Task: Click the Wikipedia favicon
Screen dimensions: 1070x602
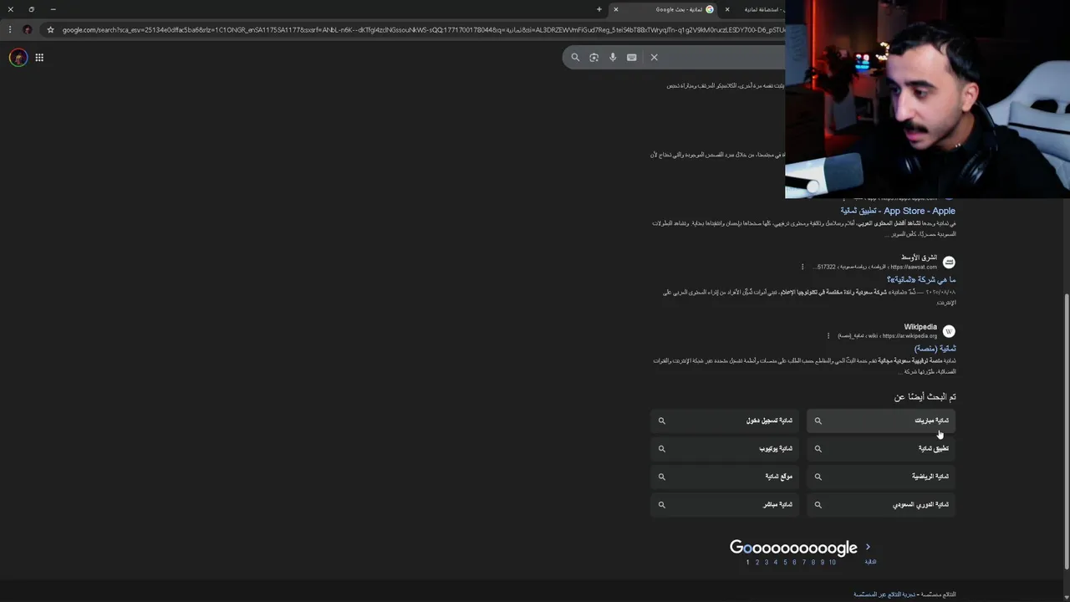Action: pos(949,331)
